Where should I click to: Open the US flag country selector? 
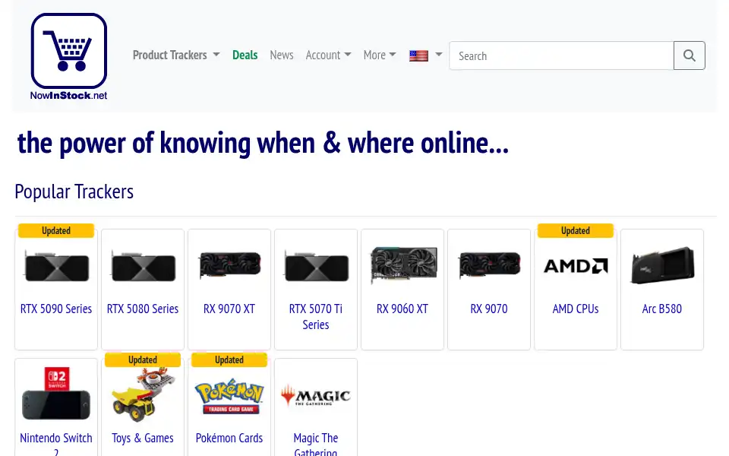pos(425,55)
